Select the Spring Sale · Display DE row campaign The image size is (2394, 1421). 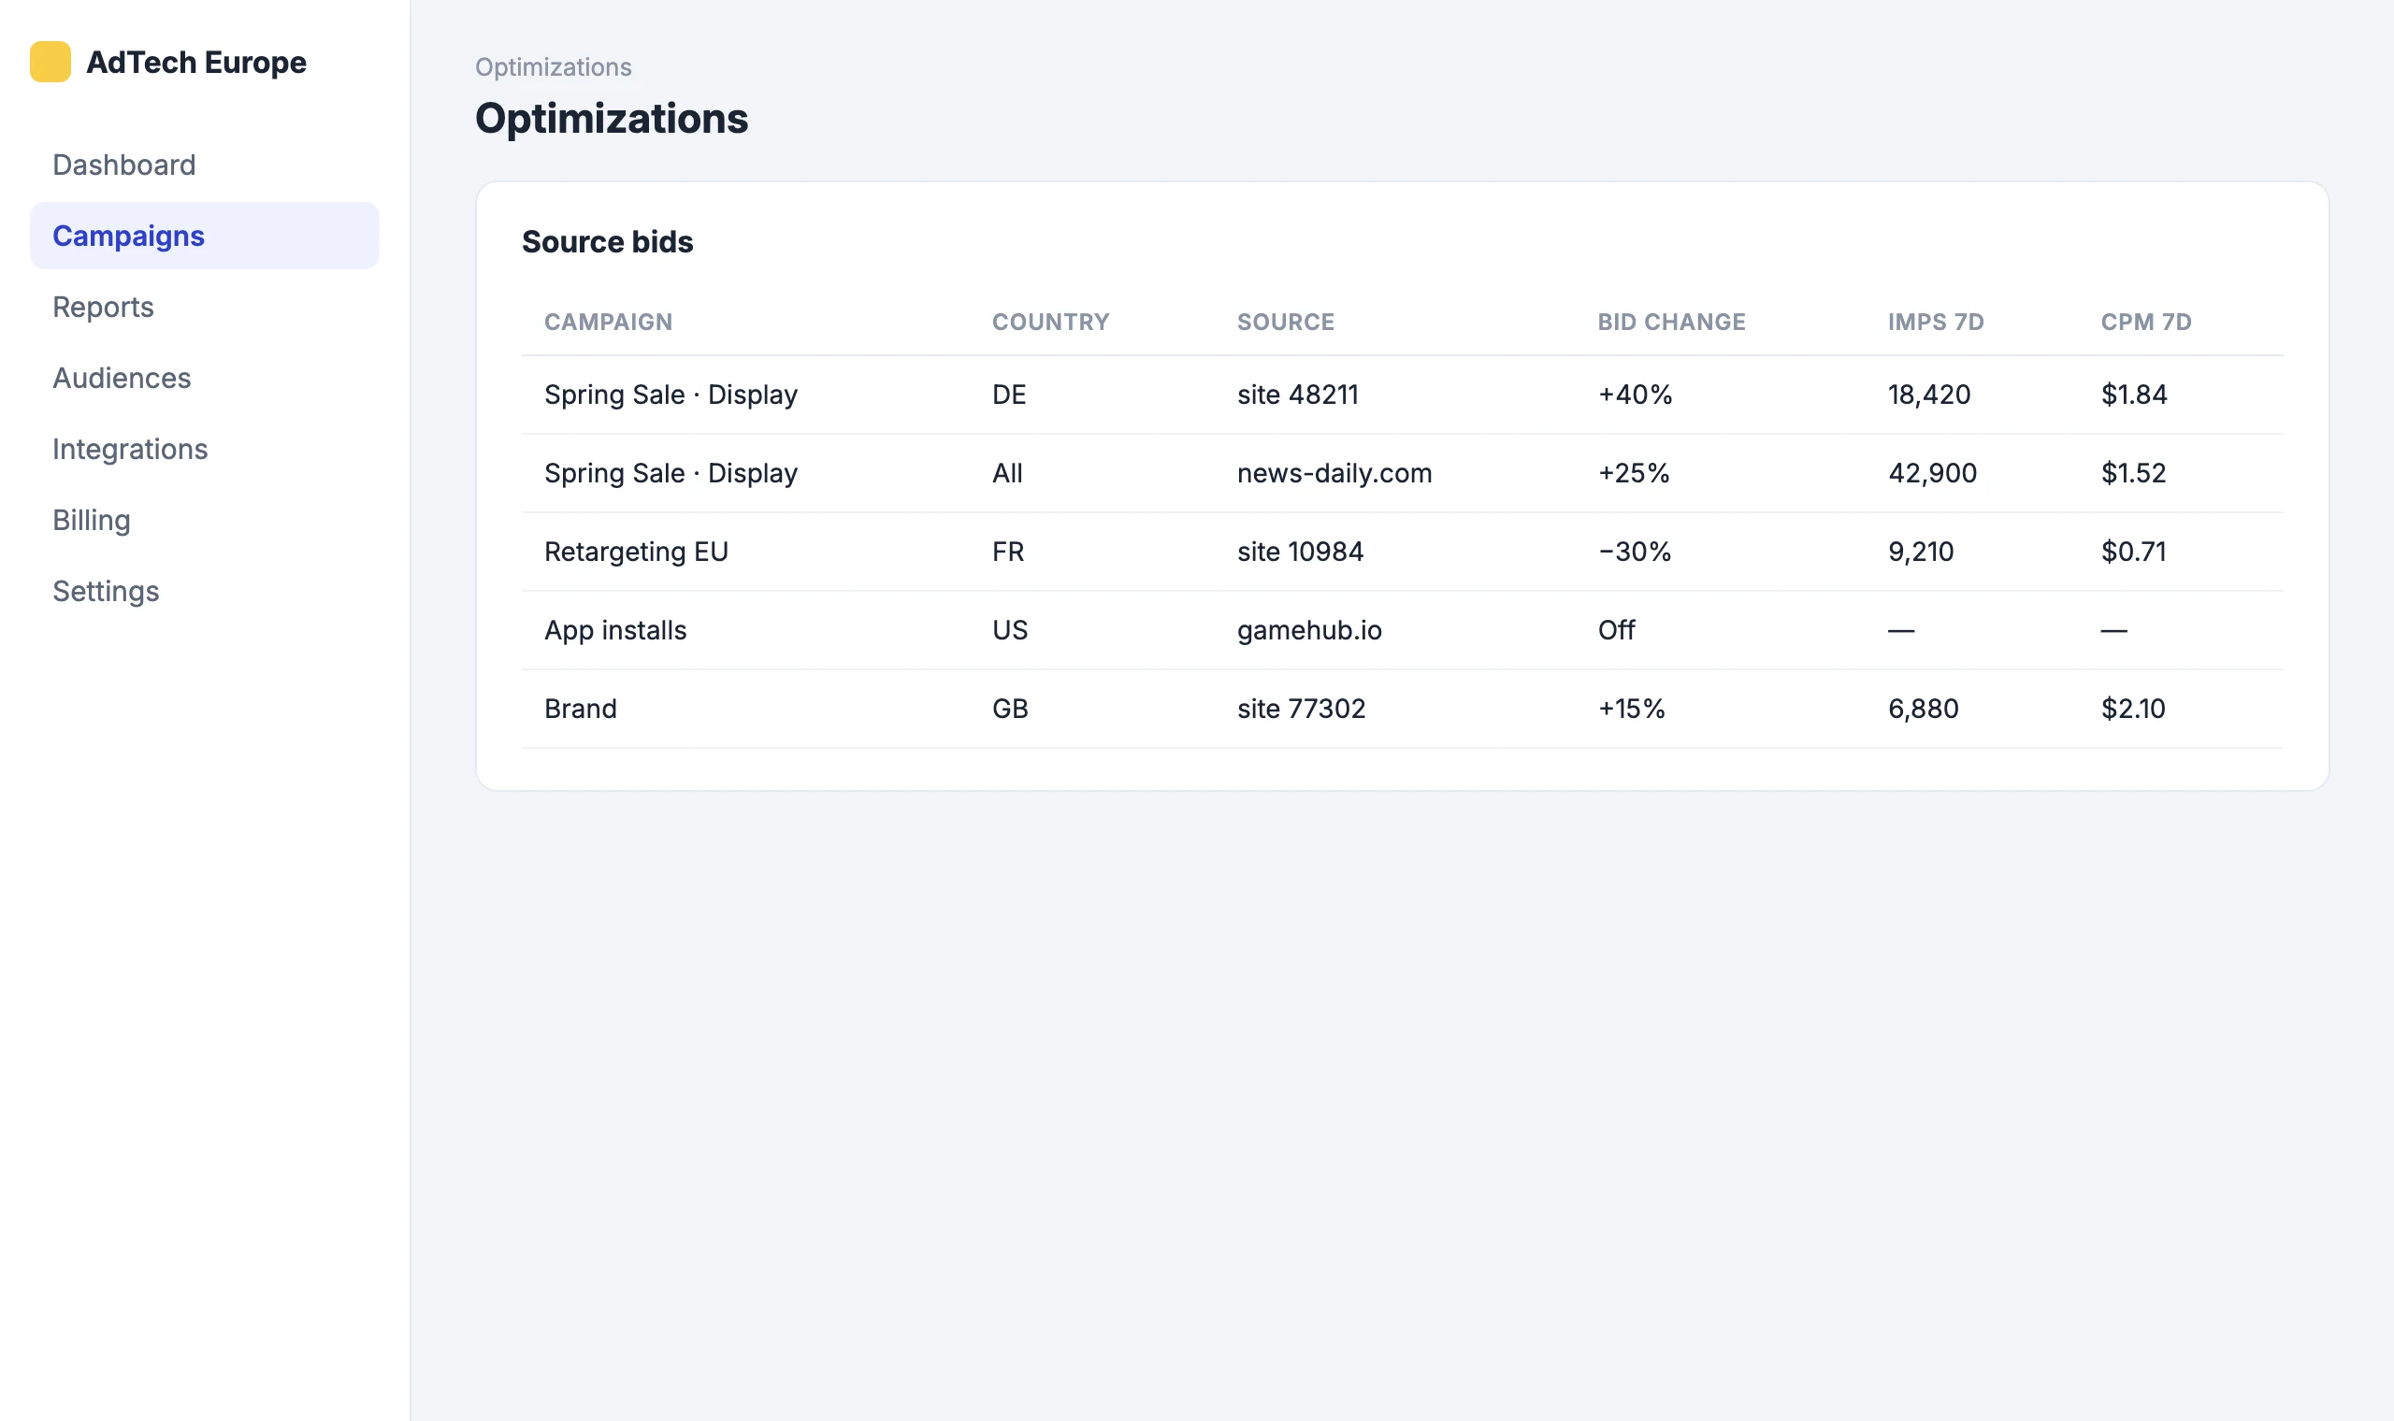coord(671,395)
